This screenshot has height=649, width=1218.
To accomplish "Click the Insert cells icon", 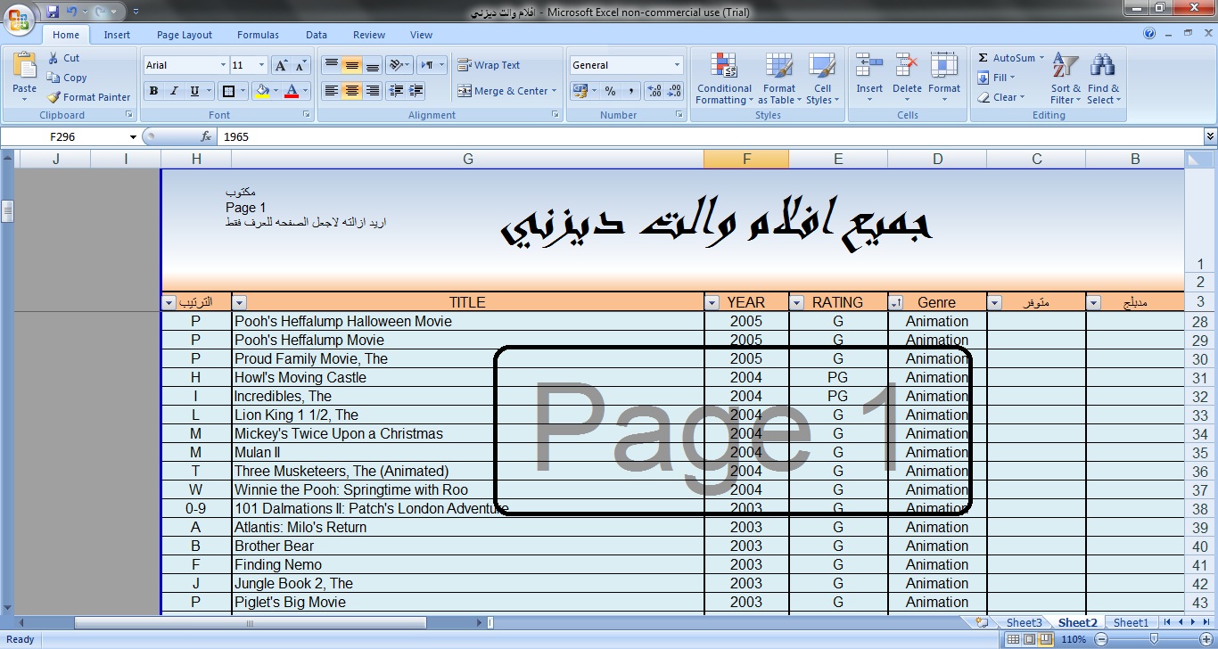I will (x=869, y=67).
